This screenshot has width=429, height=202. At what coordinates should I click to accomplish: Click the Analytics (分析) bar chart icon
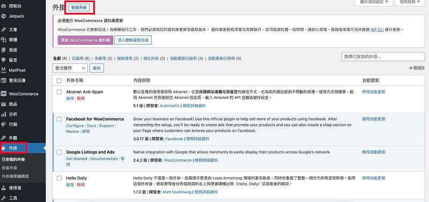point(4,114)
